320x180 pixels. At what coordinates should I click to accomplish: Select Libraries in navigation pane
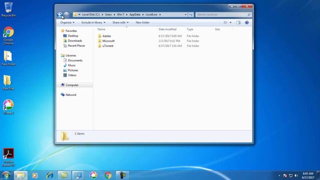(x=71, y=55)
